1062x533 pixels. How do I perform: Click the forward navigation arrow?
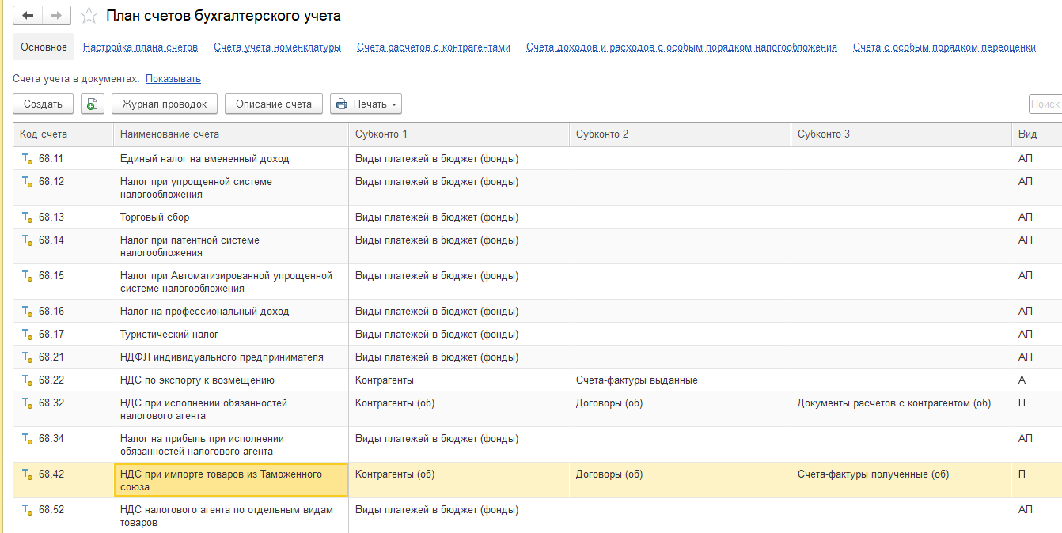tap(56, 16)
